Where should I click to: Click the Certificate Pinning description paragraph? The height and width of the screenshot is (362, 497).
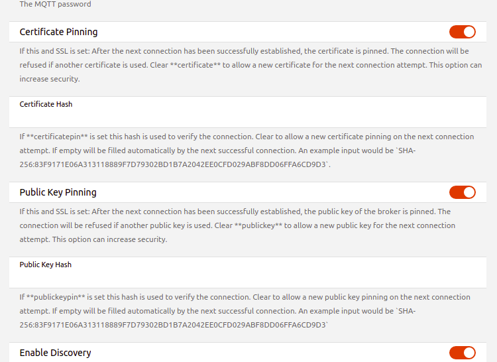click(x=244, y=64)
